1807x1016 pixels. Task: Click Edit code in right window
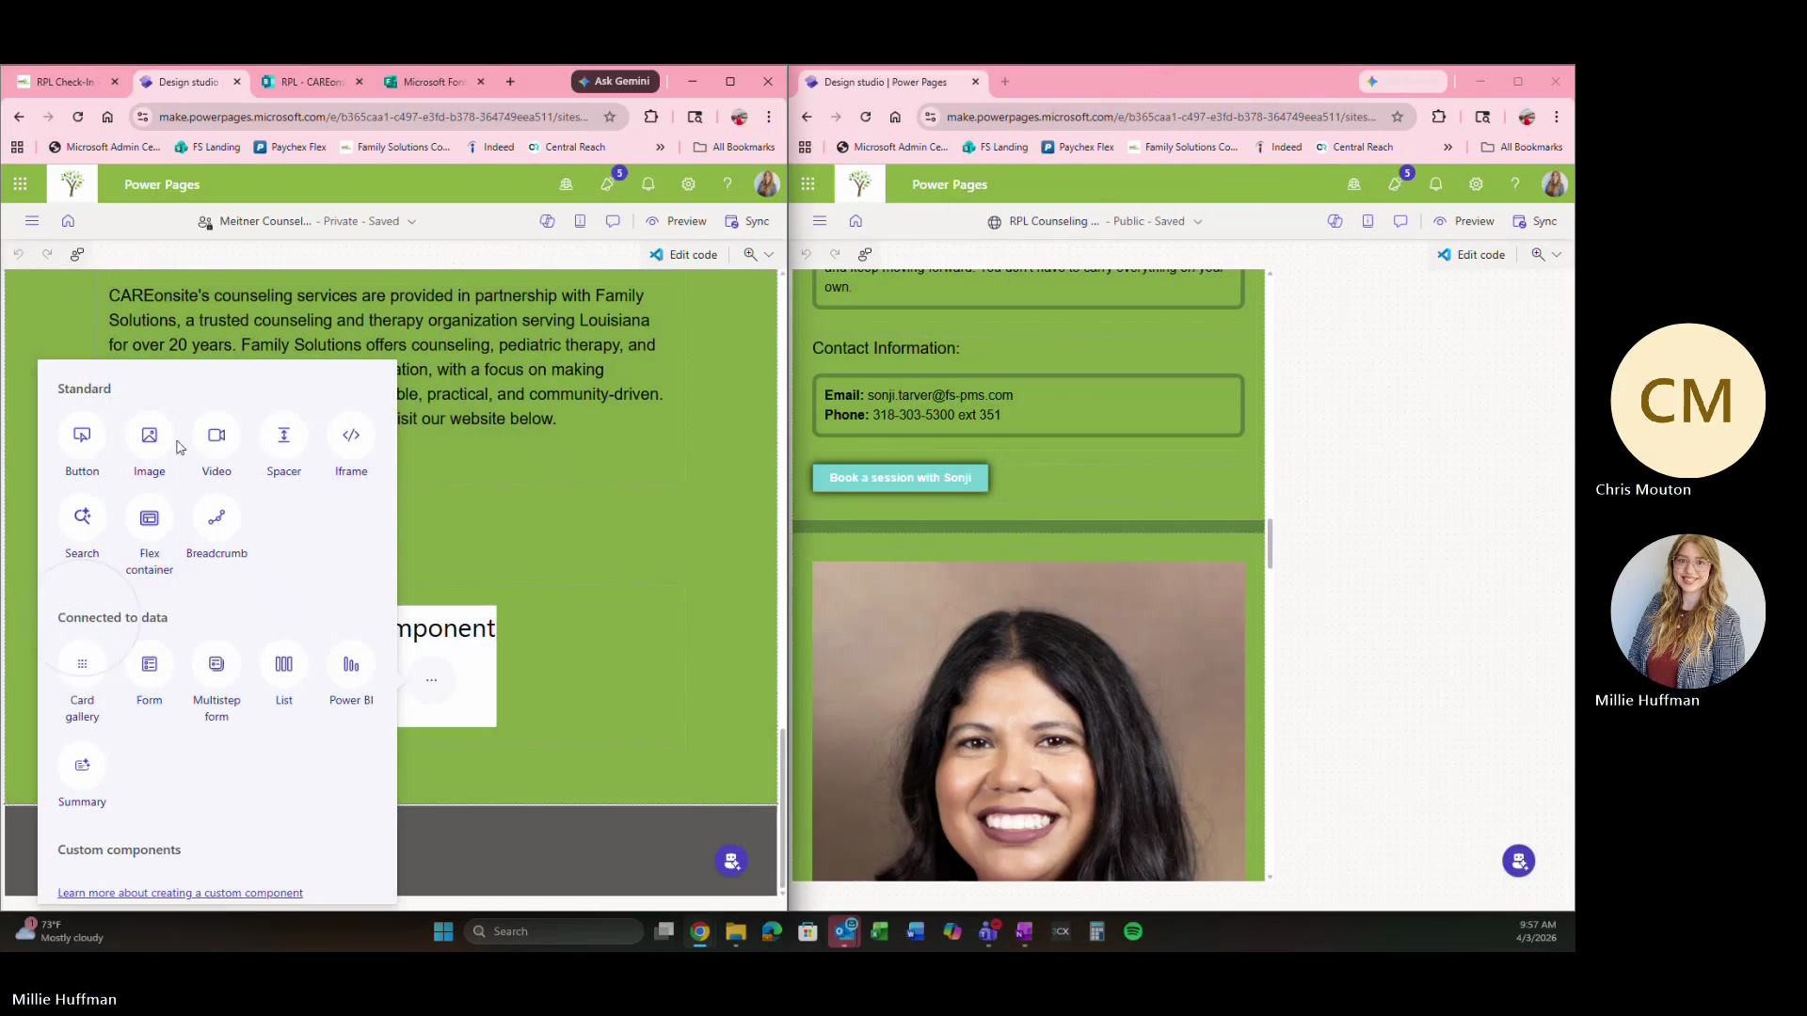coord(1471,254)
